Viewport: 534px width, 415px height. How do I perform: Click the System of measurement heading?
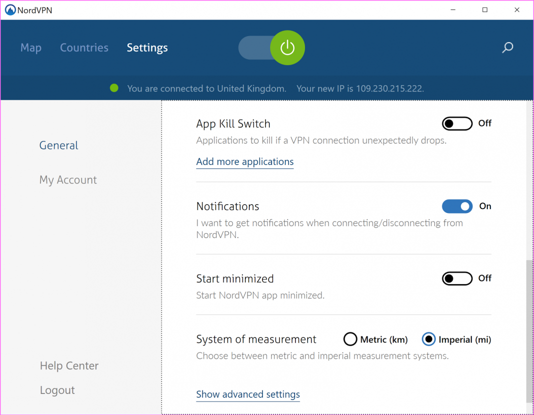pyautogui.click(x=256, y=339)
